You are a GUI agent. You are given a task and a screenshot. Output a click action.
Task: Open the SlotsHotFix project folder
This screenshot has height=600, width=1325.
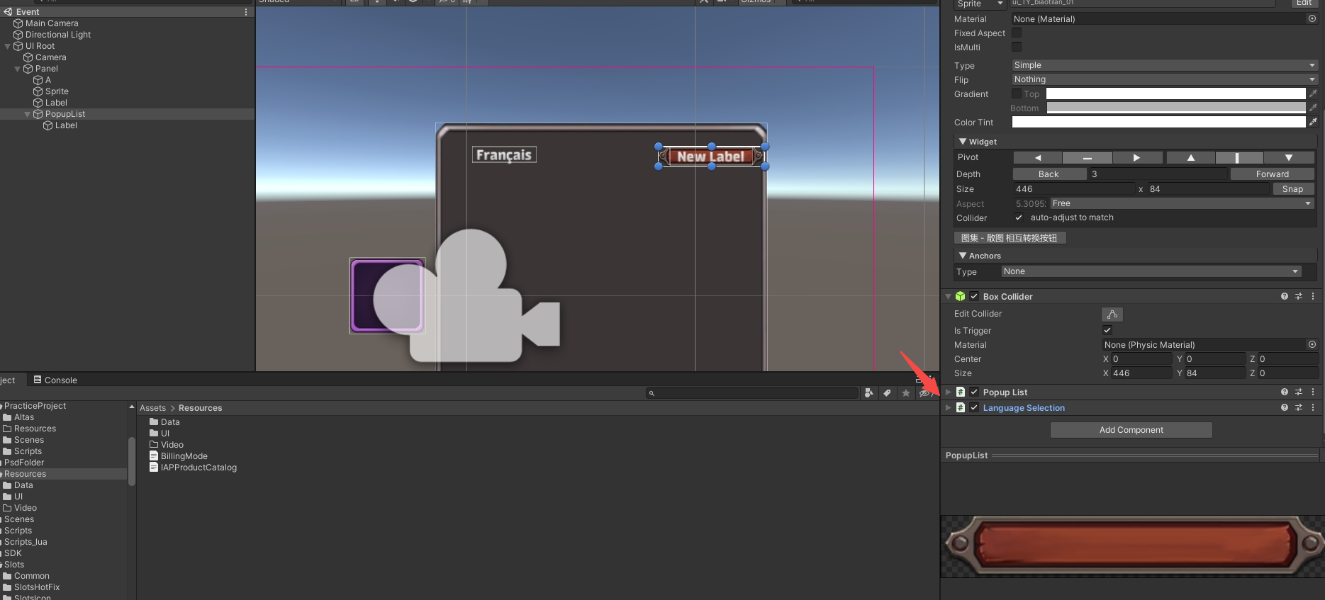click(x=36, y=587)
